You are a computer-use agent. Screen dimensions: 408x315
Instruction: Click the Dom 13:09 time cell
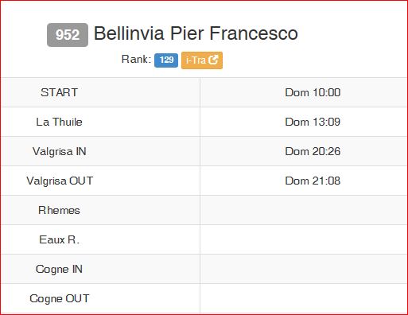pos(313,122)
